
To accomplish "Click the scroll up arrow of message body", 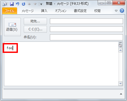I will [120, 50].
